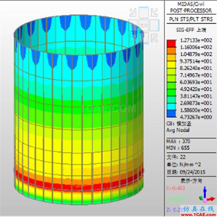Screen dimensions: 217x217
Task: Click the legend value 1.16006e+002
Action: pyautogui.click(x=196, y=47)
